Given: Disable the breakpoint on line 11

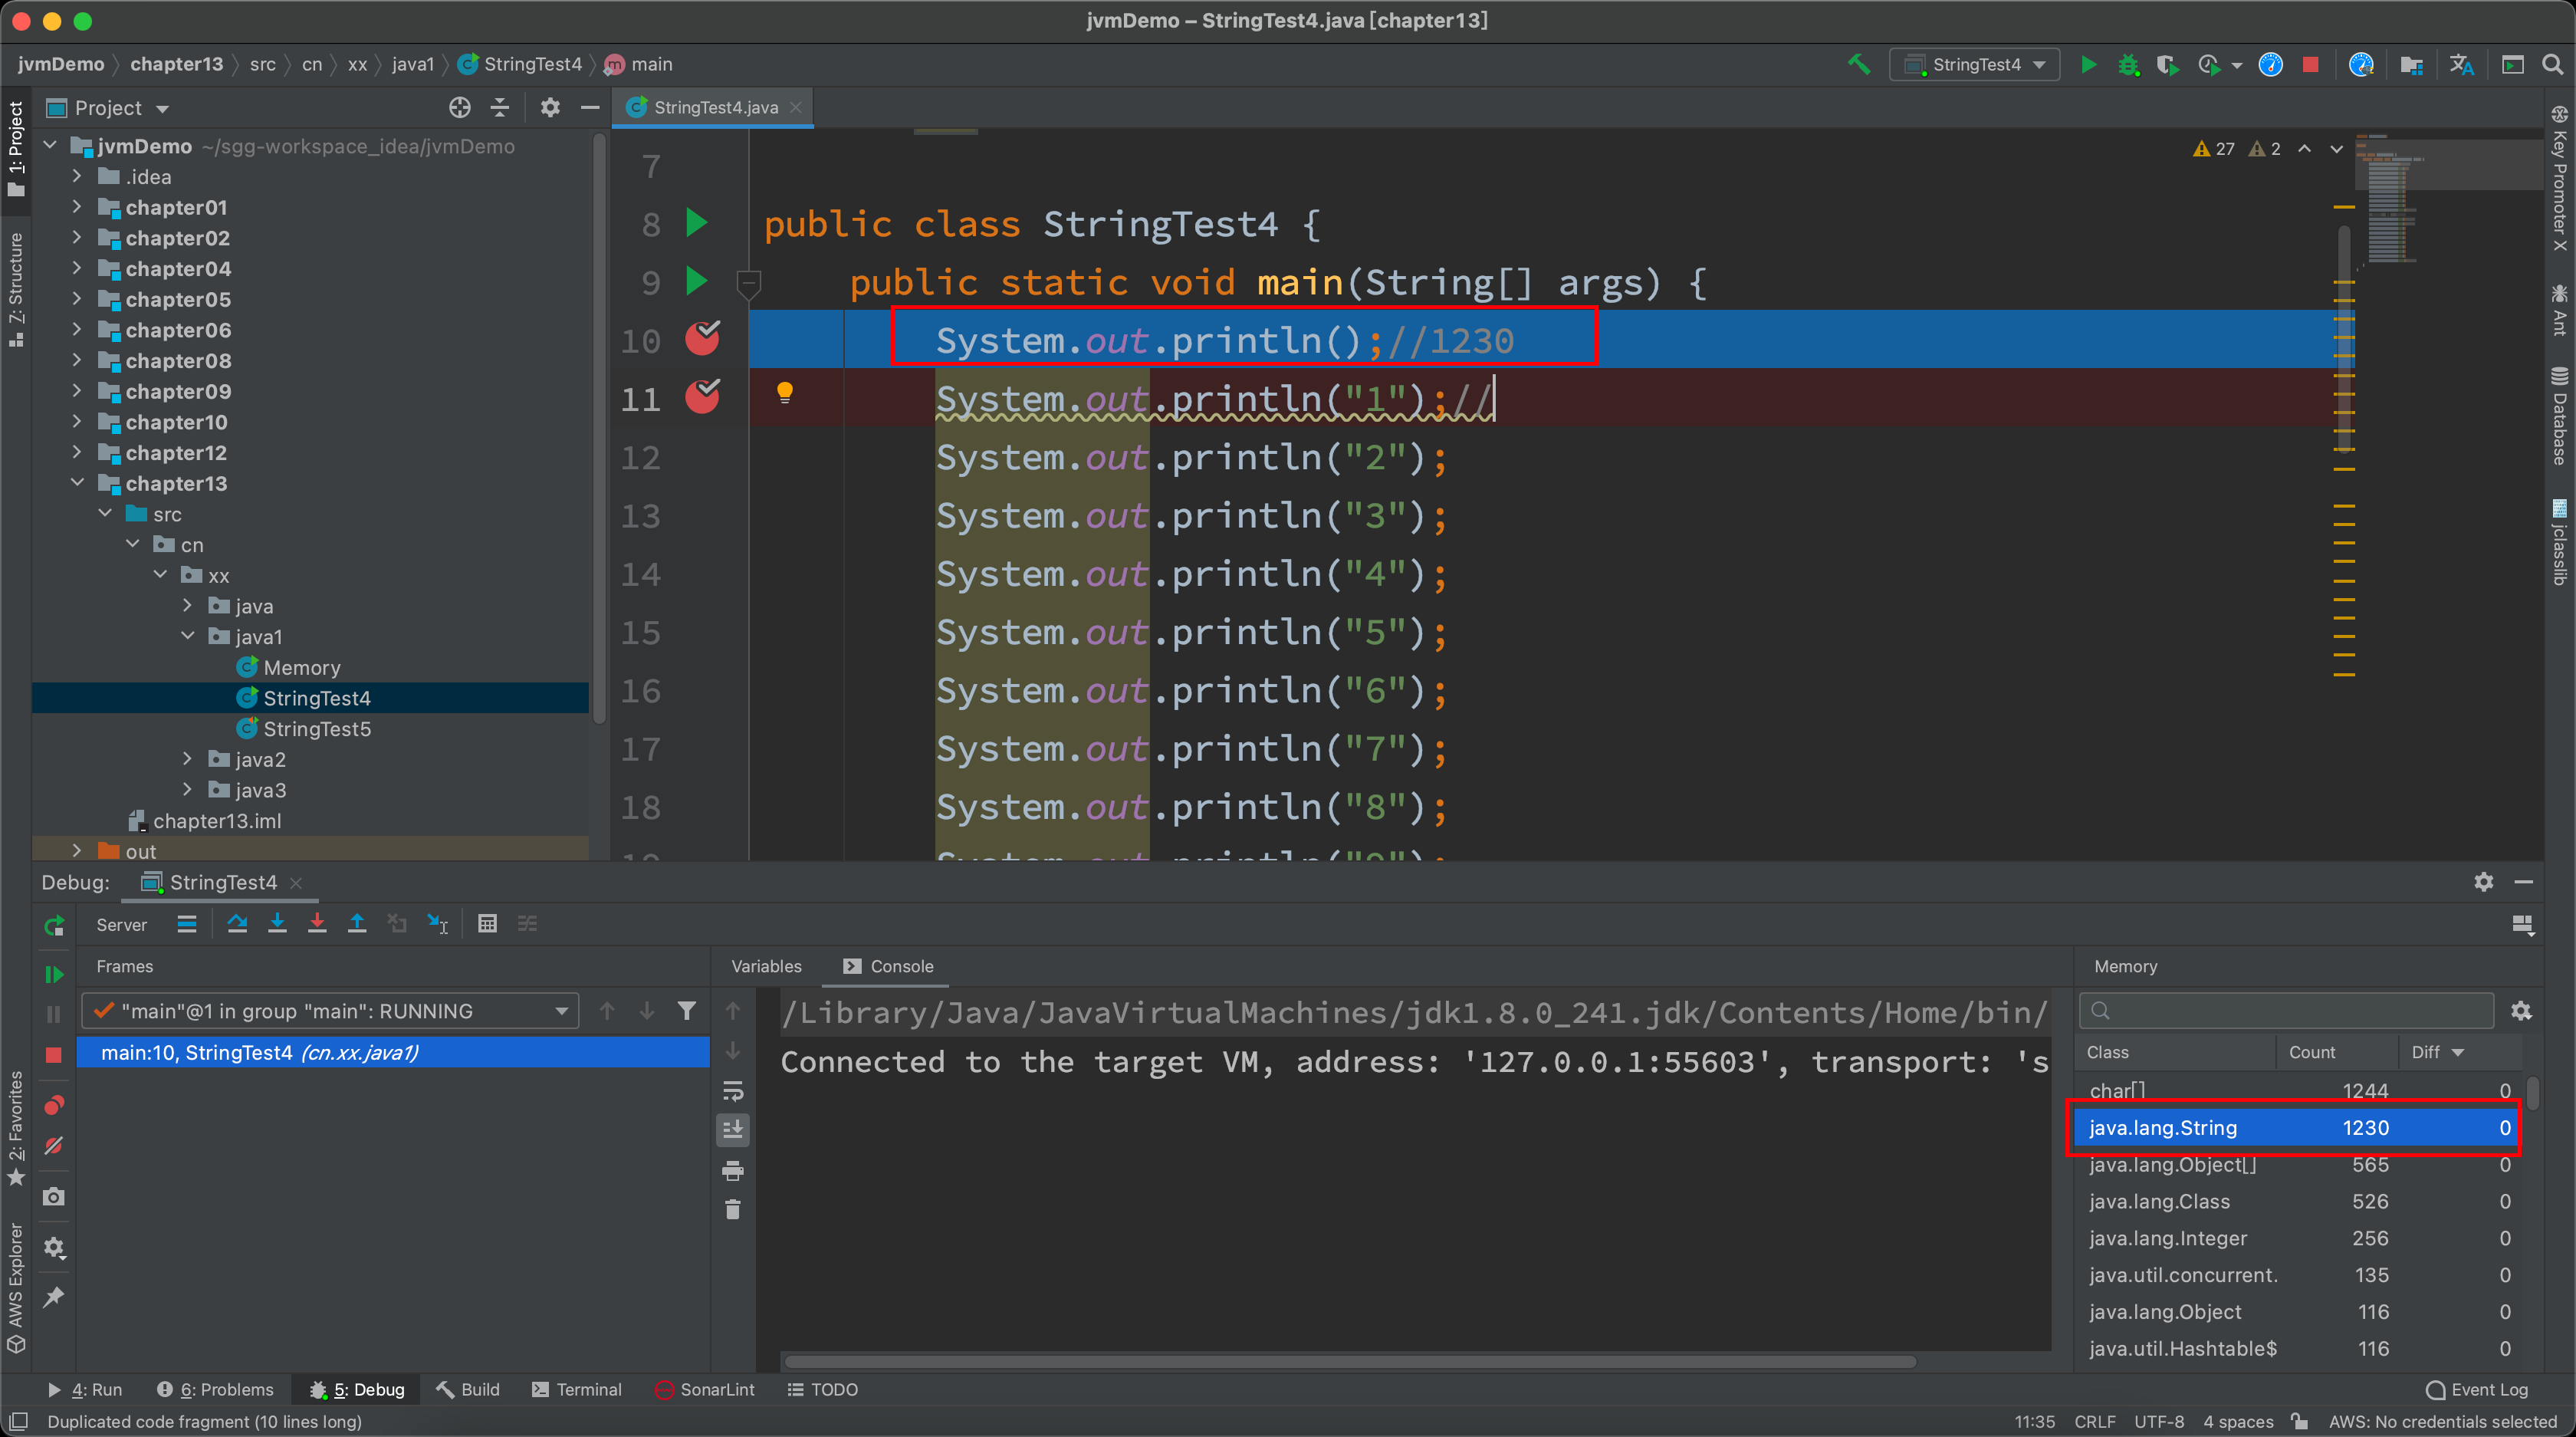Looking at the screenshot, I should (703, 397).
